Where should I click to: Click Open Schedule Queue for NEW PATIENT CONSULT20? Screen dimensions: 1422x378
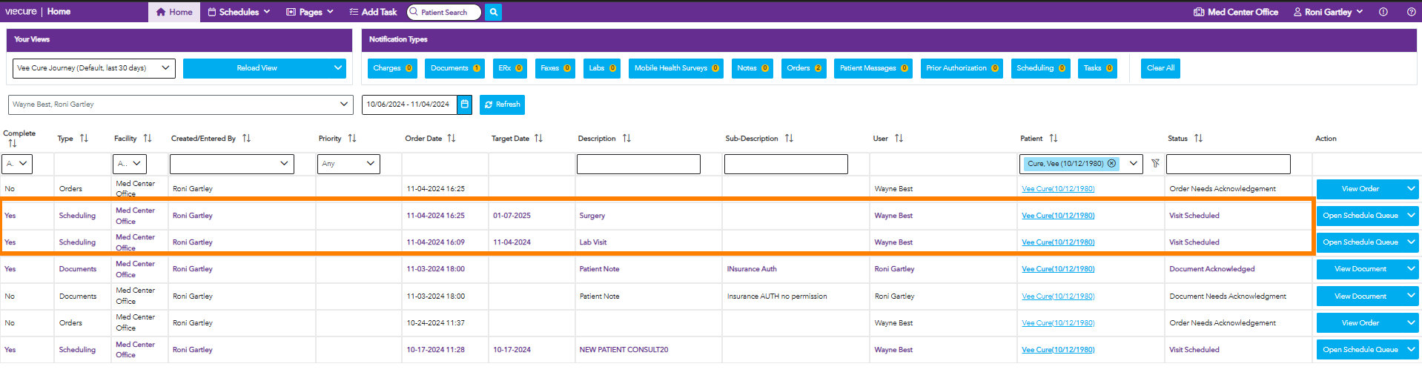point(1360,350)
